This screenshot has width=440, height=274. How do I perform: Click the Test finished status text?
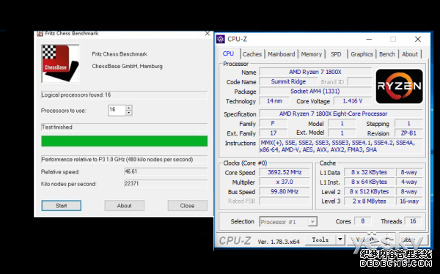pos(57,127)
